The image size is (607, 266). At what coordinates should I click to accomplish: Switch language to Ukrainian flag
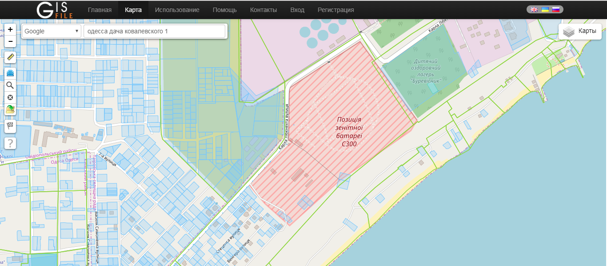click(545, 9)
